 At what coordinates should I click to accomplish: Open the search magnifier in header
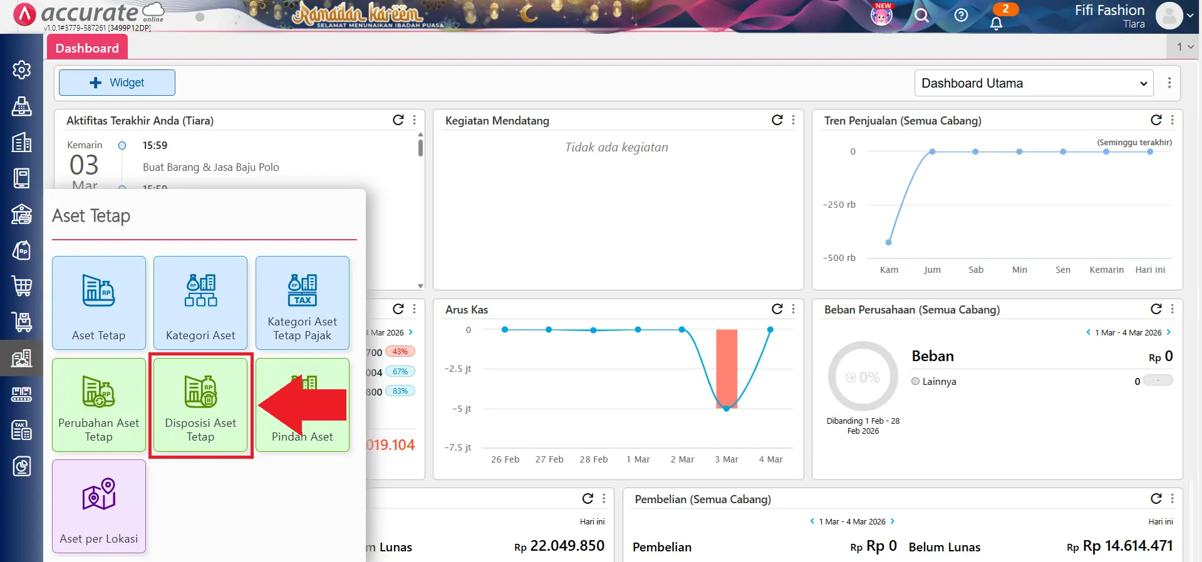click(x=921, y=16)
